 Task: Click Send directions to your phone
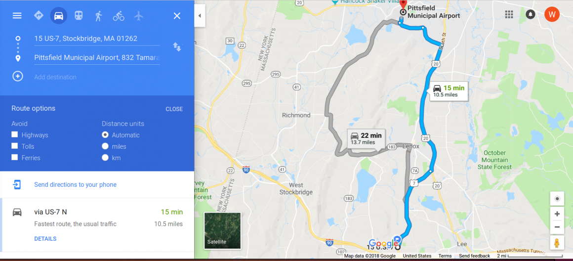[x=75, y=184]
